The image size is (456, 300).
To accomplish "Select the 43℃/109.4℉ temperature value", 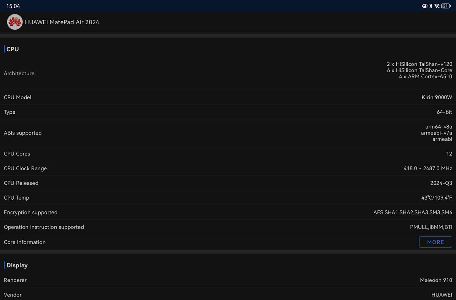I will [x=437, y=198].
